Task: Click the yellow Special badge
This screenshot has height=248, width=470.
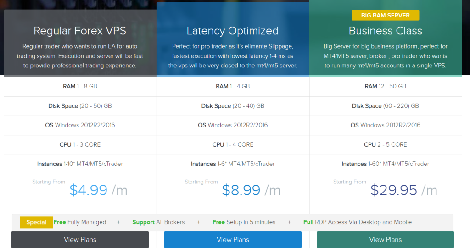Action: (x=36, y=222)
